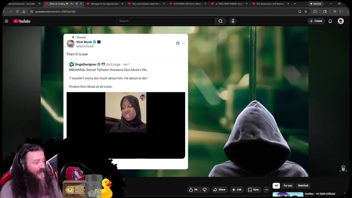Open Gorillaz - 19-2000 video title link

pos(320,194)
